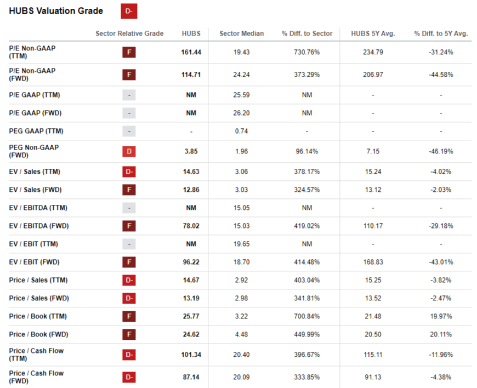Open the Price / Book (FWD) metric label

pyautogui.click(x=38, y=334)
